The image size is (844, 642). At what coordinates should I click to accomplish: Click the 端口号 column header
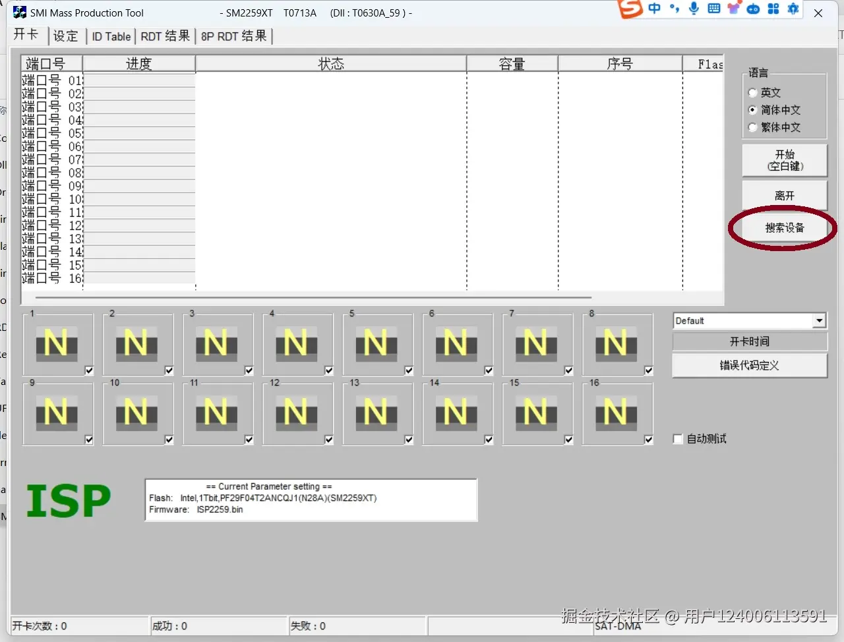[x=52, y=63]
